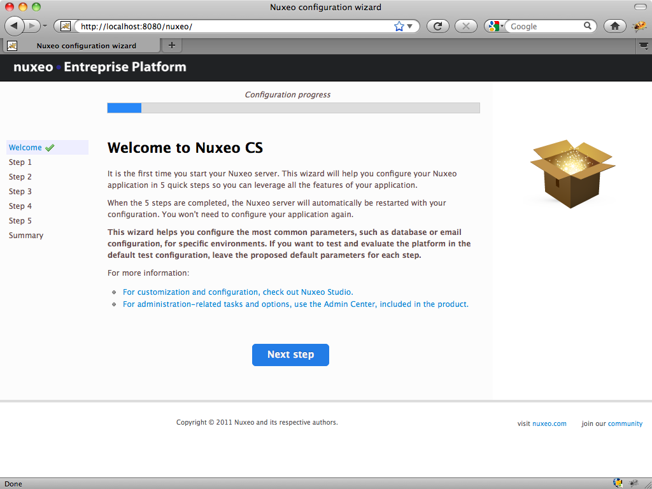Image resolution: width=652 pixels, height=489 pixels.
Task: Click the browser Back arrow button
Action: [x=14, y=26]
